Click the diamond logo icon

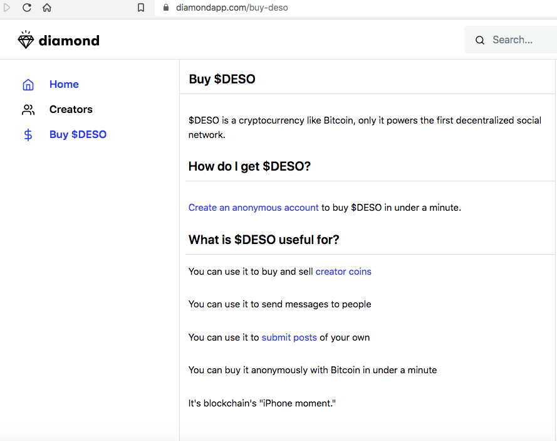26,40
